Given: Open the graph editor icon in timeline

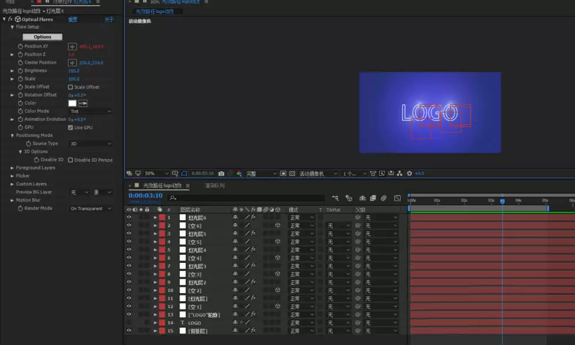Looking at the screenshot, I should (x=397, y=198).
